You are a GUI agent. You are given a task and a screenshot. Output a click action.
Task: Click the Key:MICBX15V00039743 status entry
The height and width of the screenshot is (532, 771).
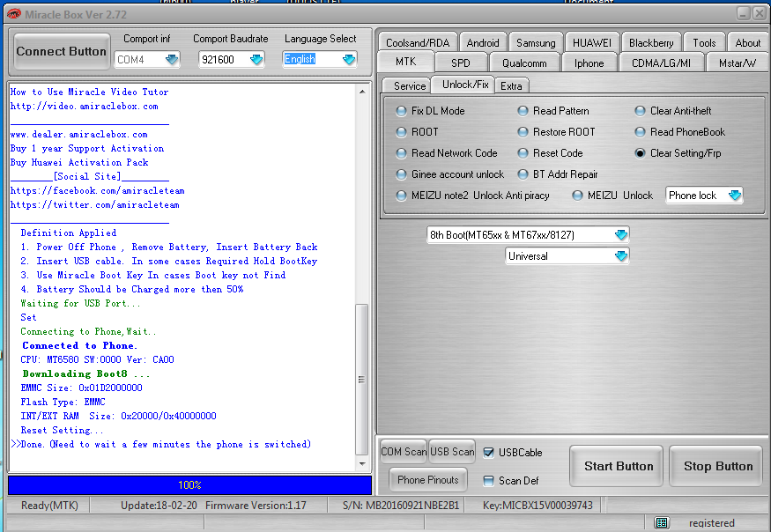point(537,506)
